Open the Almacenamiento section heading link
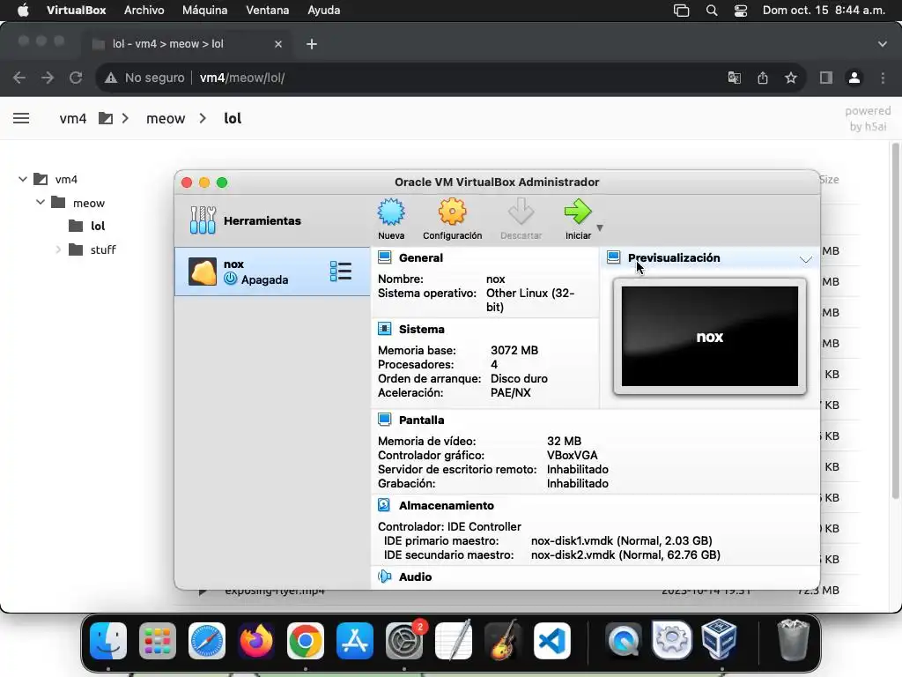902x677 pixels. point(447,505)
